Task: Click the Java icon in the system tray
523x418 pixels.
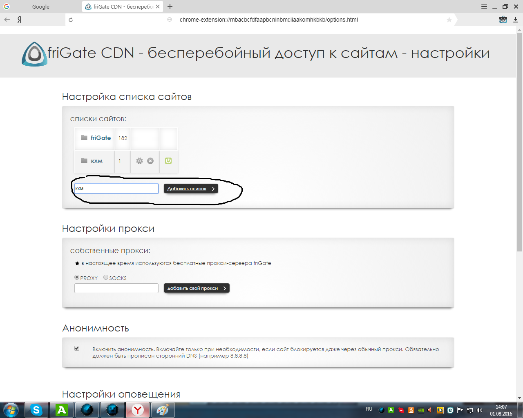Action: [411, 410]
